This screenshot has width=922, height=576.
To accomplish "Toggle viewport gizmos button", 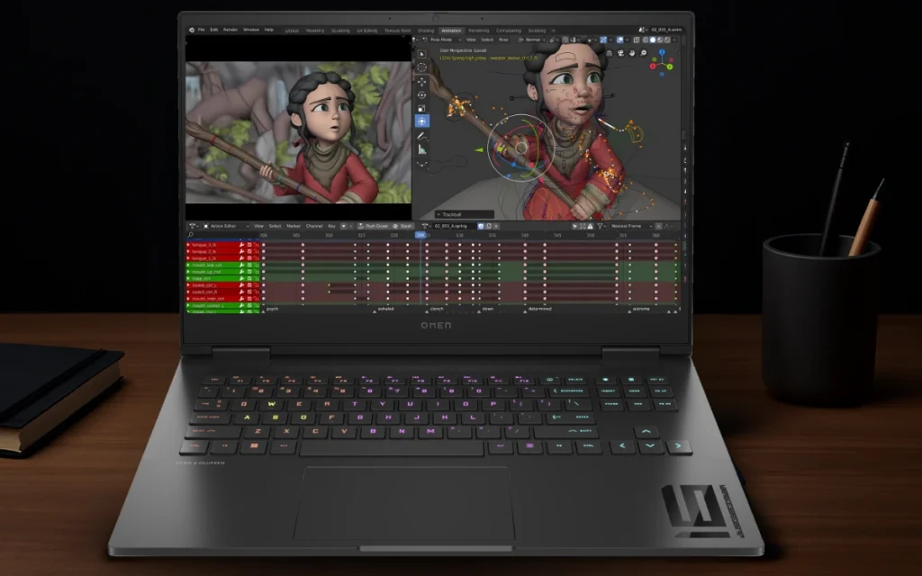I will 603,40.
